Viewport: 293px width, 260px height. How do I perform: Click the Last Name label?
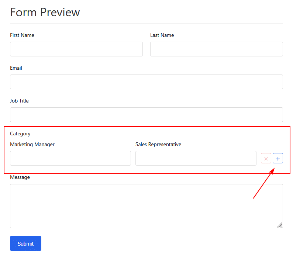click(162, 35)
